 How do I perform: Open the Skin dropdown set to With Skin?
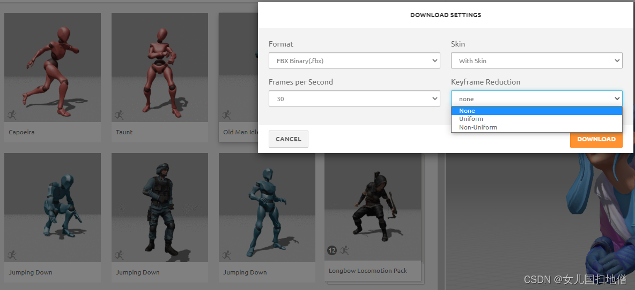tap(537, 60)
